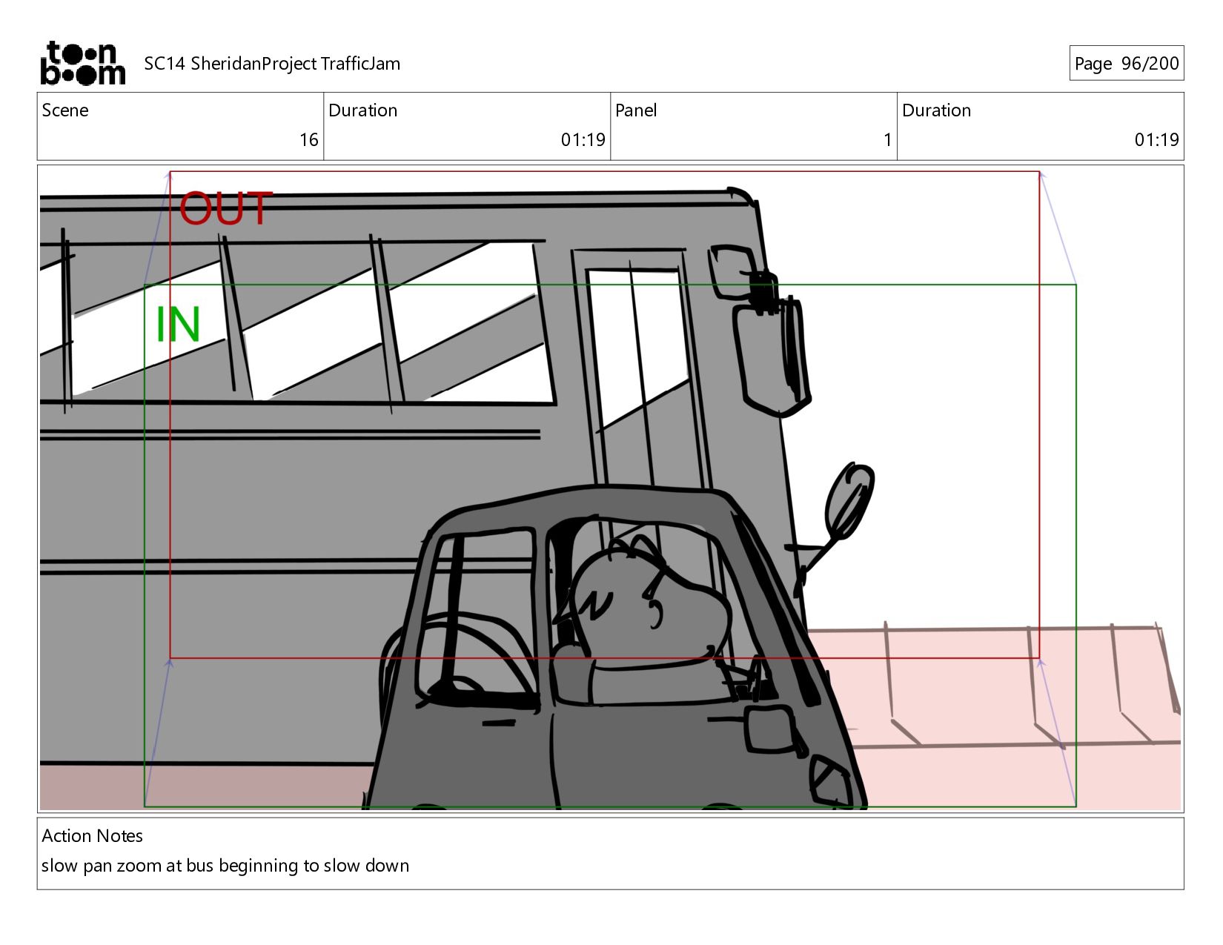This screenshot has width=1223, height=945.
Task: Select the project title 'SC14 SheridanProject TrafficJam'
Action: click(272, 64)
